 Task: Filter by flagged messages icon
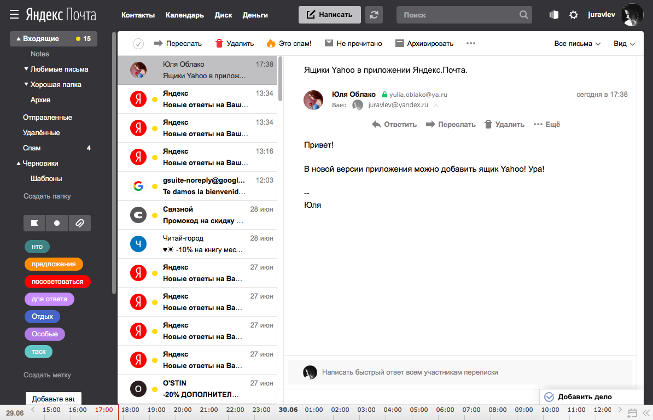pos(34,223)
